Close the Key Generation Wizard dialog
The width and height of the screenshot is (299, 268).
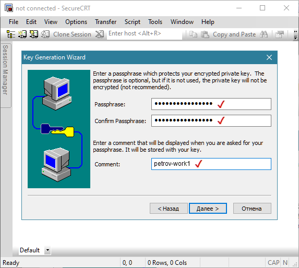(x=269, y=57)
